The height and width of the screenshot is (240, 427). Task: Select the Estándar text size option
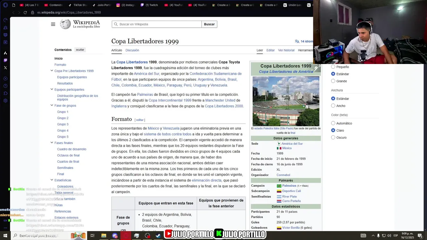click(333, 74)
